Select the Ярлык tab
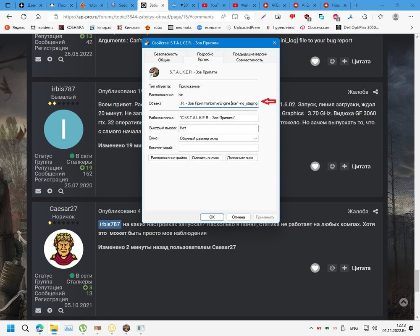 click(203, 60)
